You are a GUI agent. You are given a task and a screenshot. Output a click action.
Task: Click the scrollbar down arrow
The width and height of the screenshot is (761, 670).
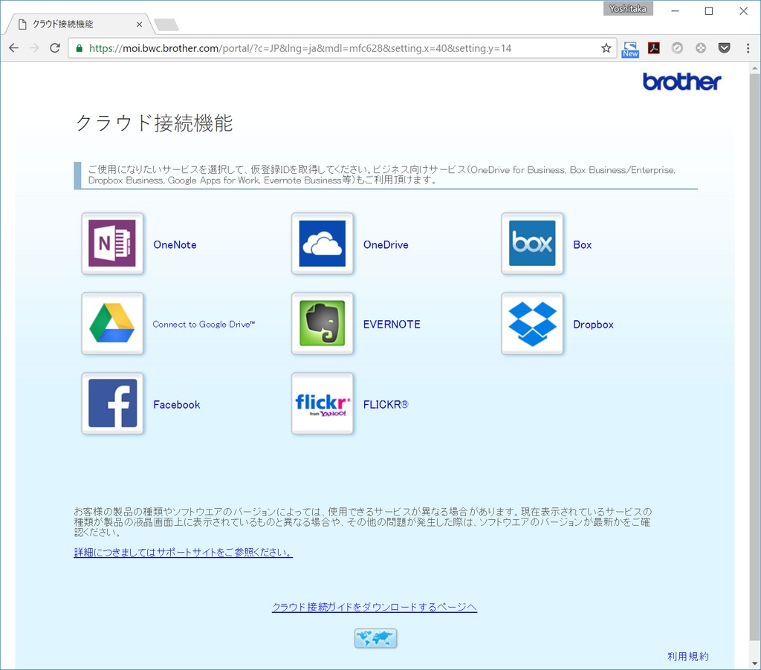click(754, 663)
